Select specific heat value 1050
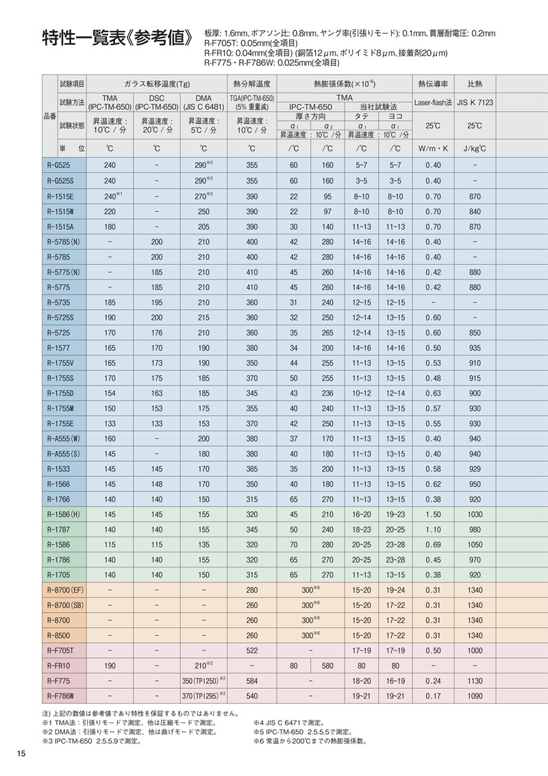The width and height of the screenshot is (548, 776). tap(475, 544)
